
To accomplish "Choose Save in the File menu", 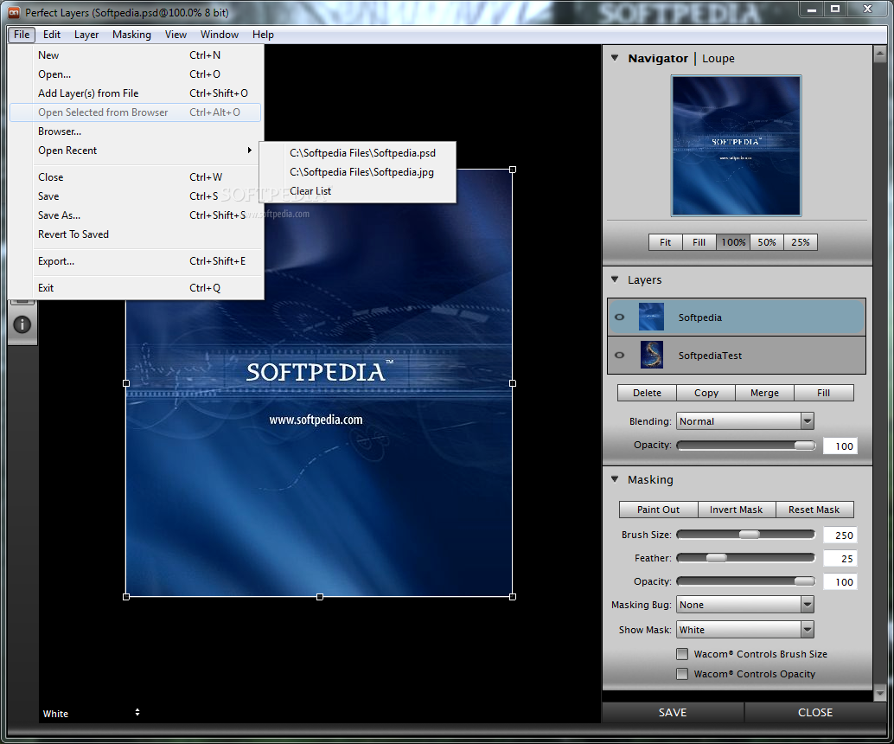I will pos(136,196).
